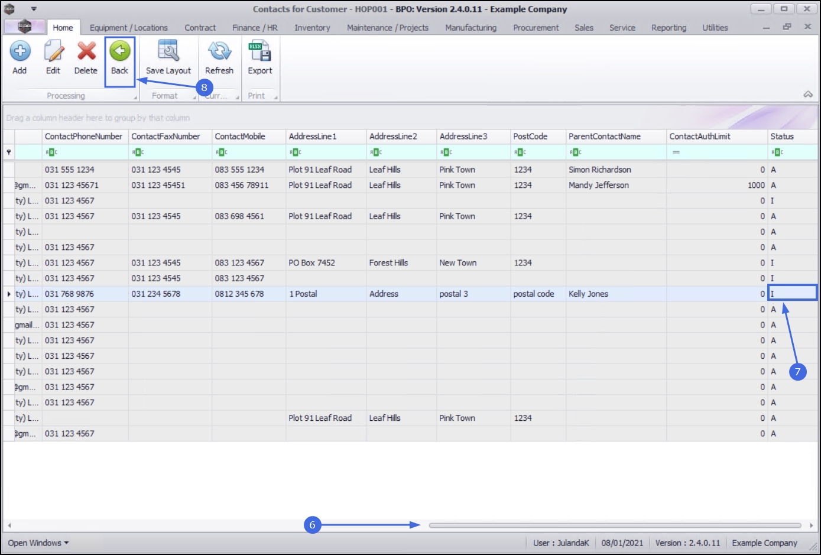Viewport: 821px width, 555px height.
Task: Open the Open Windows dropdown
Action: 38,543
